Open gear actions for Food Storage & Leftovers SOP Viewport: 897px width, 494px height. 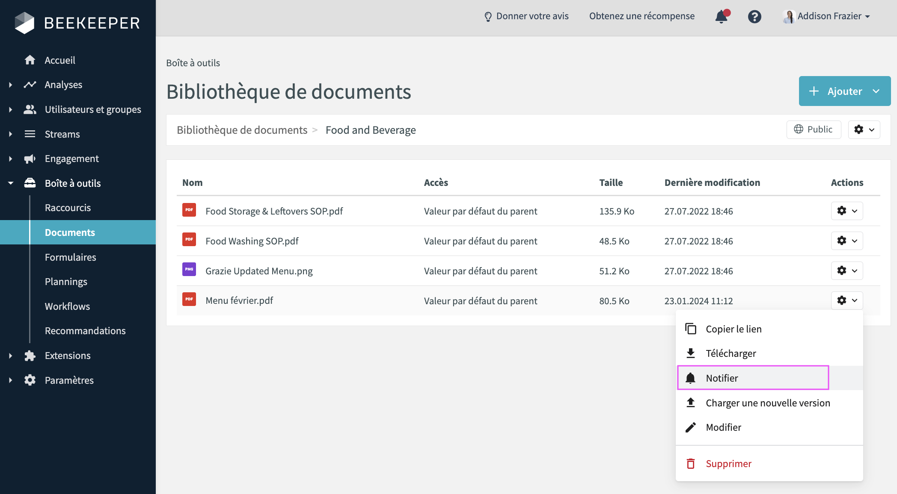847,211
